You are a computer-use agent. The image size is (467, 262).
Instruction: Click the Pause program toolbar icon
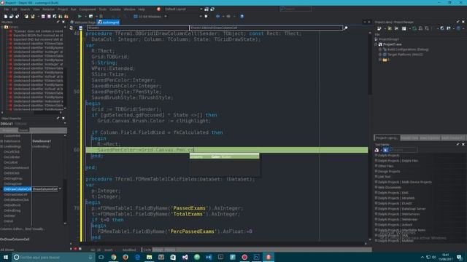[101, 16]
